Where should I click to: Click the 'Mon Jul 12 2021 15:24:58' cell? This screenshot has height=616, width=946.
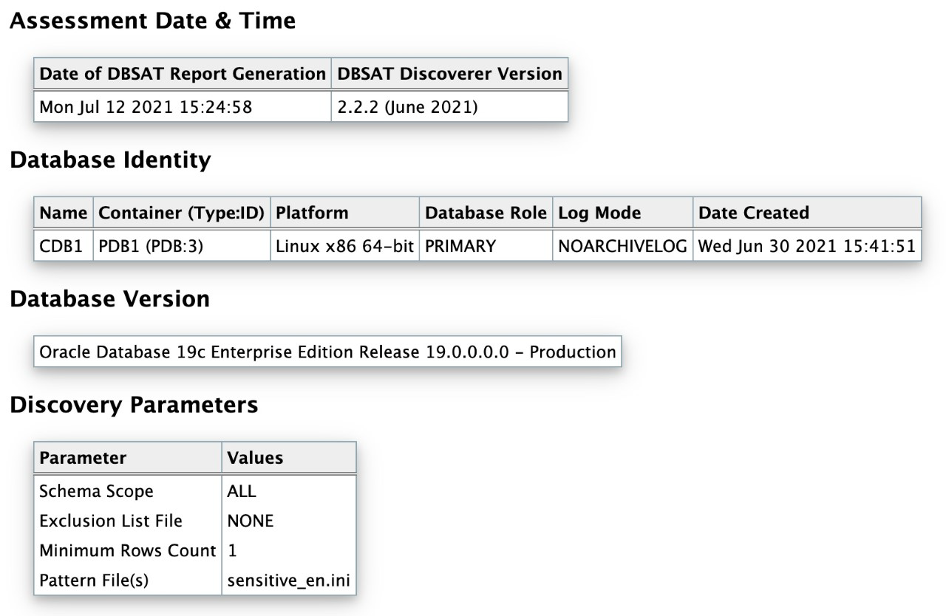183,107
